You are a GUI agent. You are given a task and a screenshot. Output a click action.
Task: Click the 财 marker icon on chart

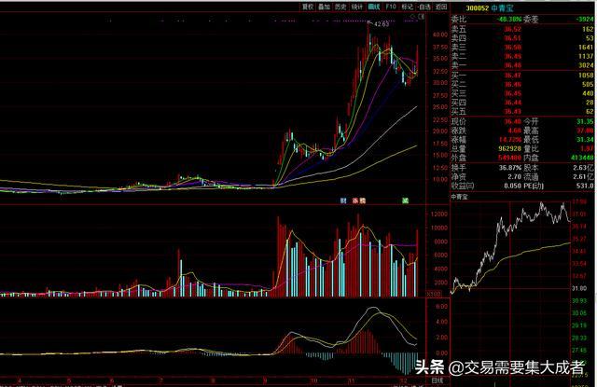(344, 200)
